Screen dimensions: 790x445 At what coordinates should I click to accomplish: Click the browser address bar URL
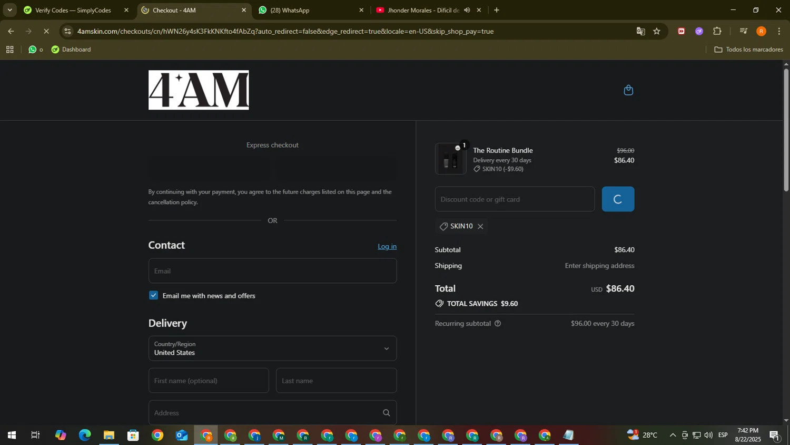click(285, 31)
